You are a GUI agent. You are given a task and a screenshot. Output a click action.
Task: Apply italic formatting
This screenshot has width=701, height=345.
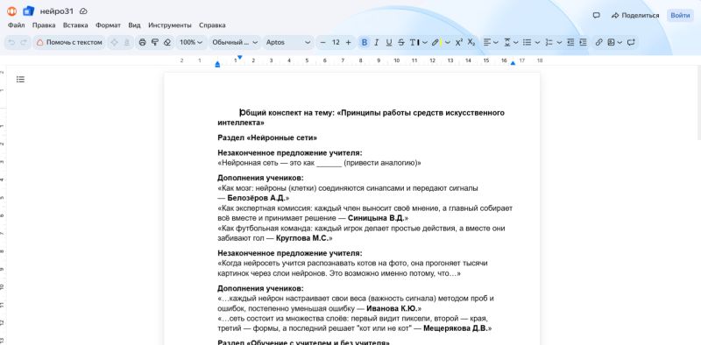click(x=377, y=42)
